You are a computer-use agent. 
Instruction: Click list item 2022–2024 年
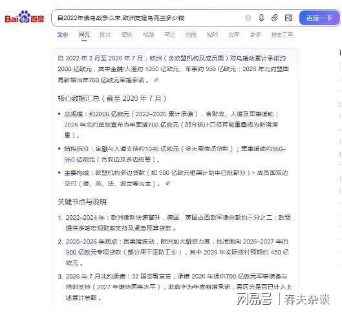tap(178, 223)
